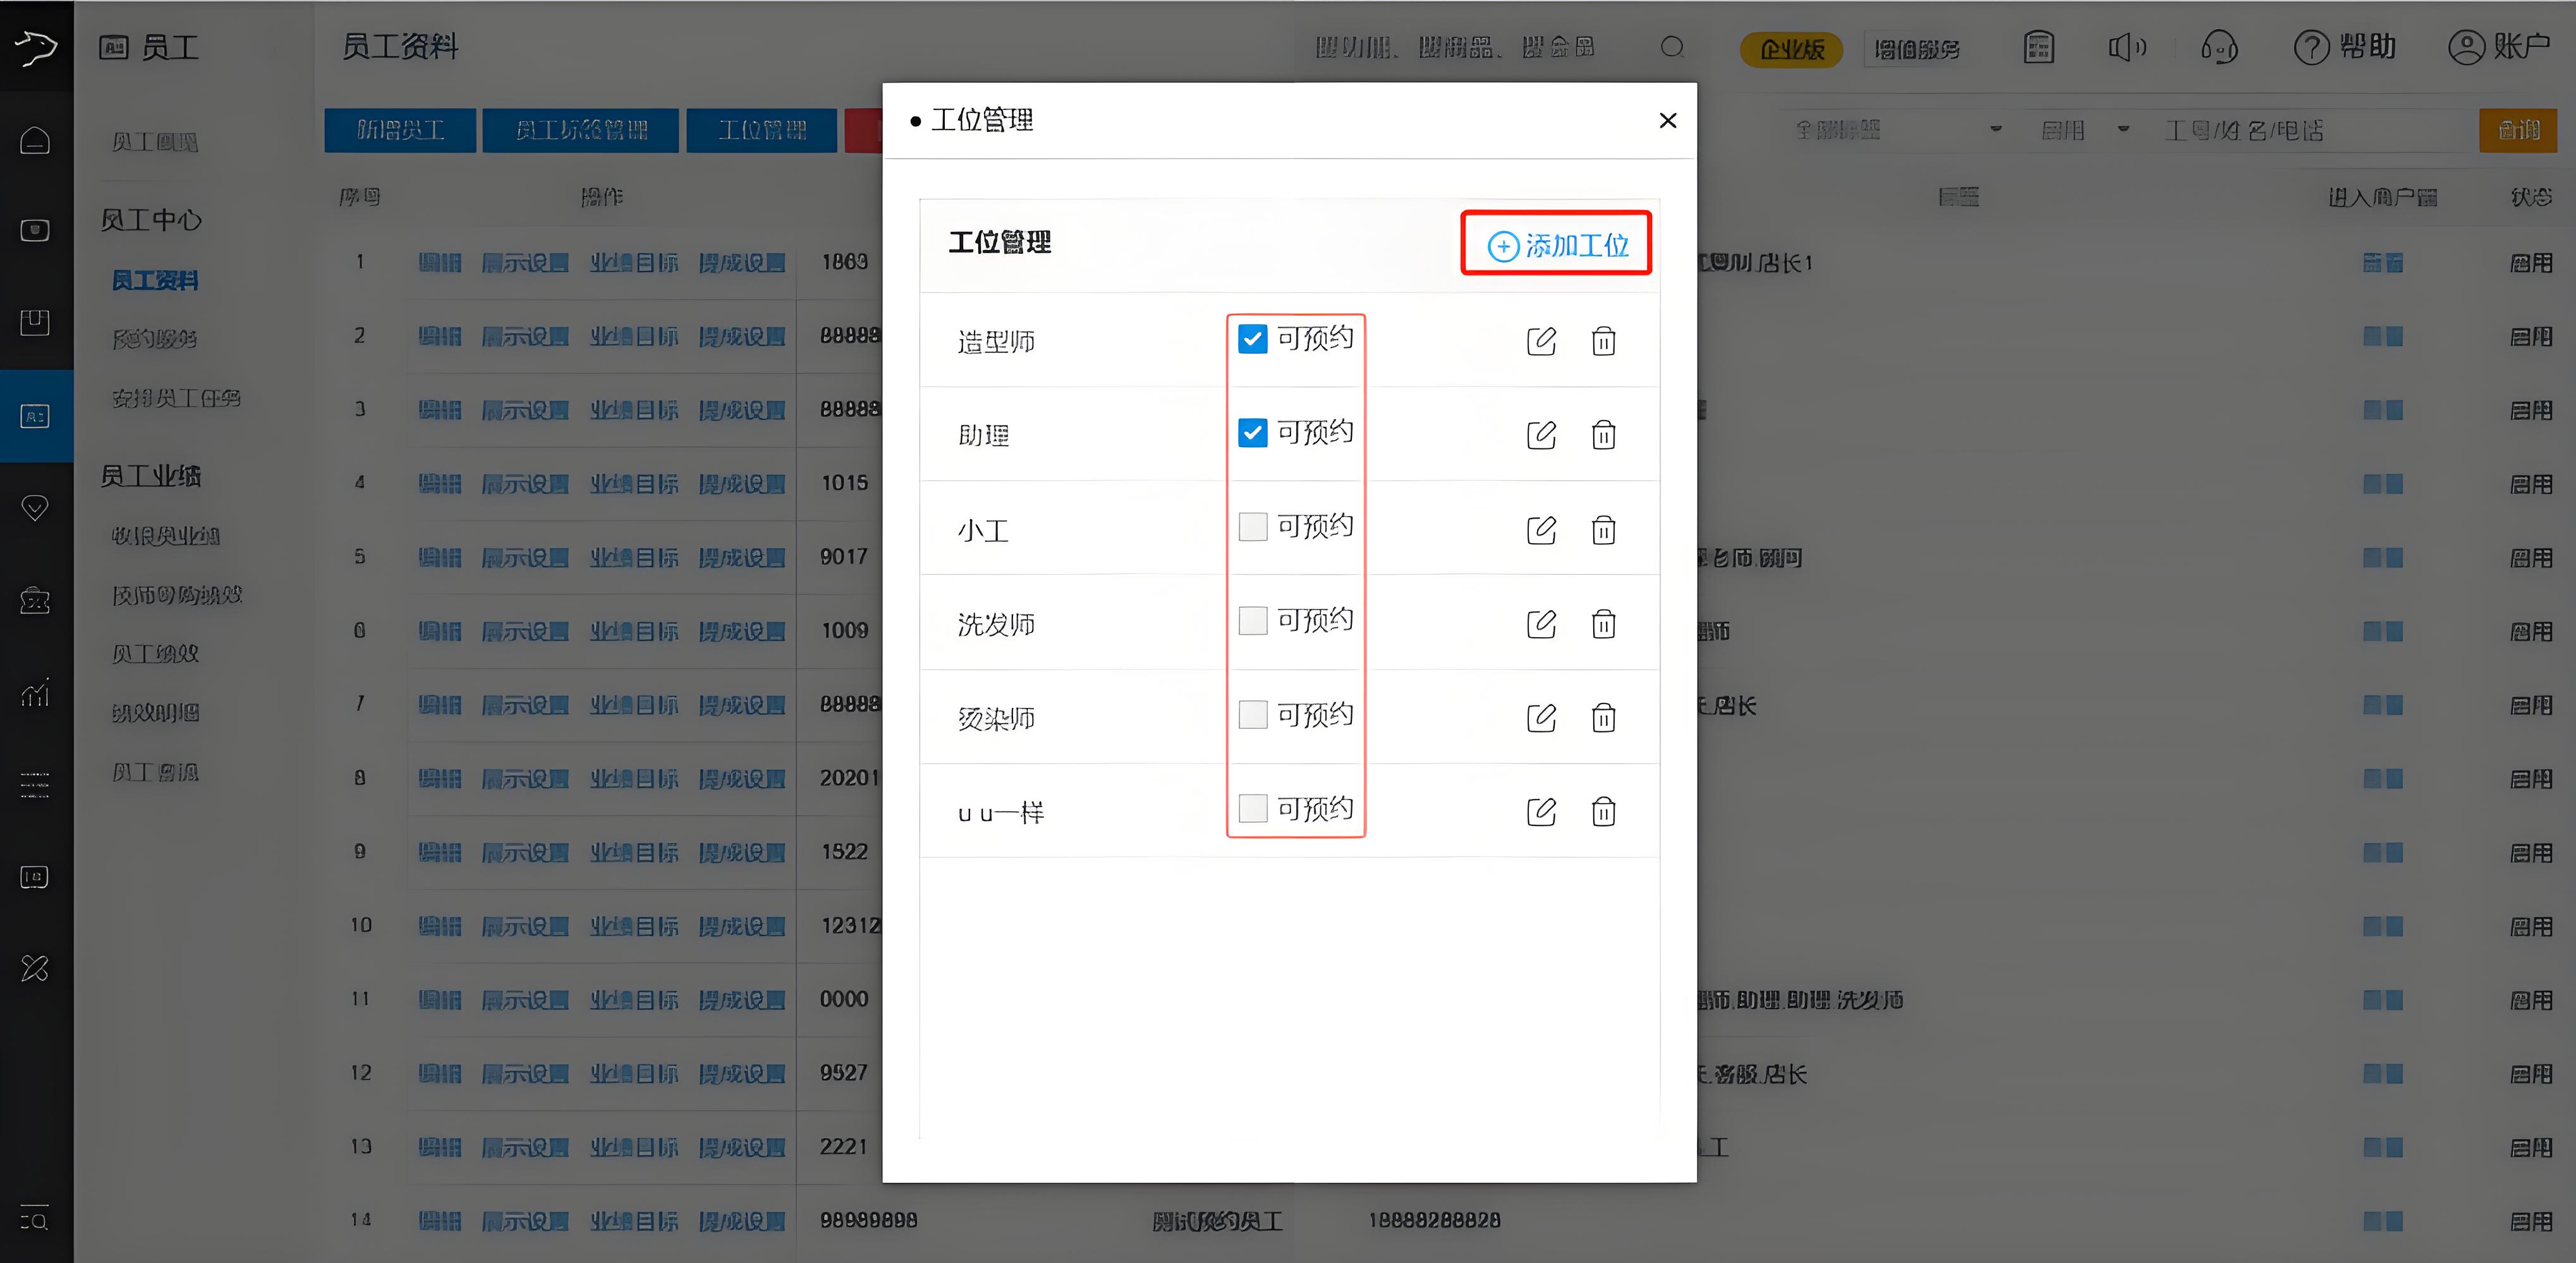This screenshot has width=2576, height=1263.
Task: Enable 可预约 for 洗发师
Action: click(1252, 621)
